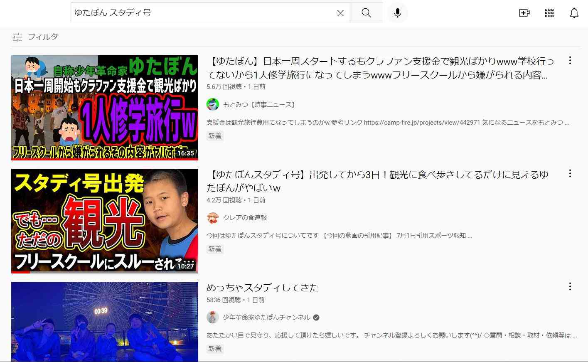588x362 pixels.
Task: Click the 16:35 duration badge
Action: click(x=185, y=153)
